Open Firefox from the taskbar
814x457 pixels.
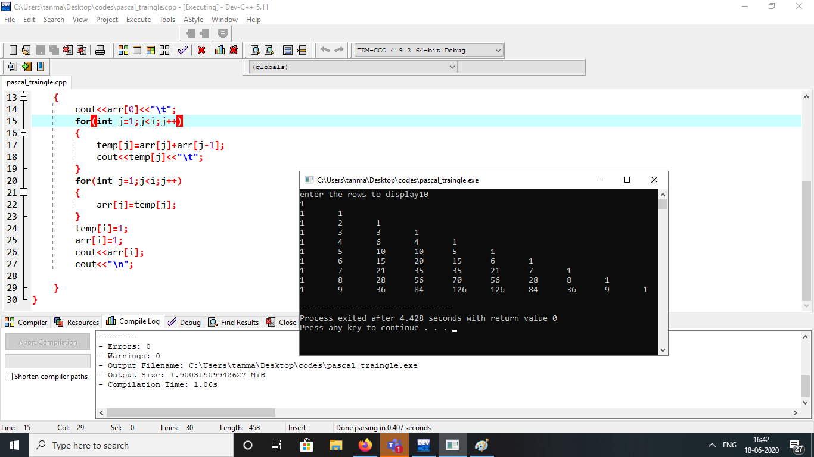[x=365, y=445]
